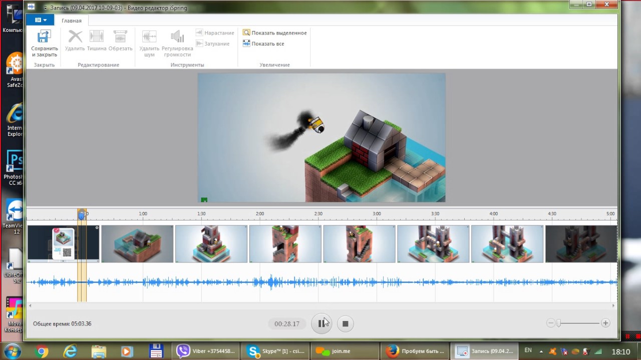
Task: Click the audio waveform track
Action: 322,282
